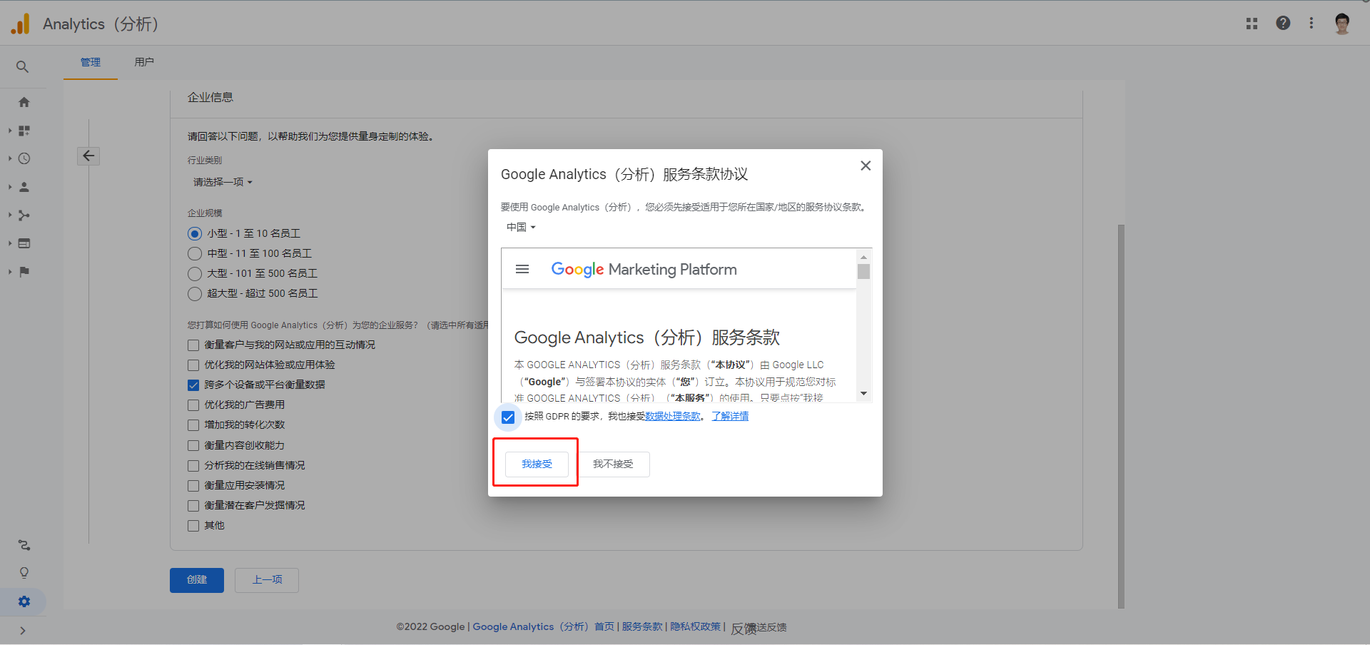This screenshot has width=1370, height=645.
Task: Check 衡量内容创收能力 checkbox
Action: 193,446
